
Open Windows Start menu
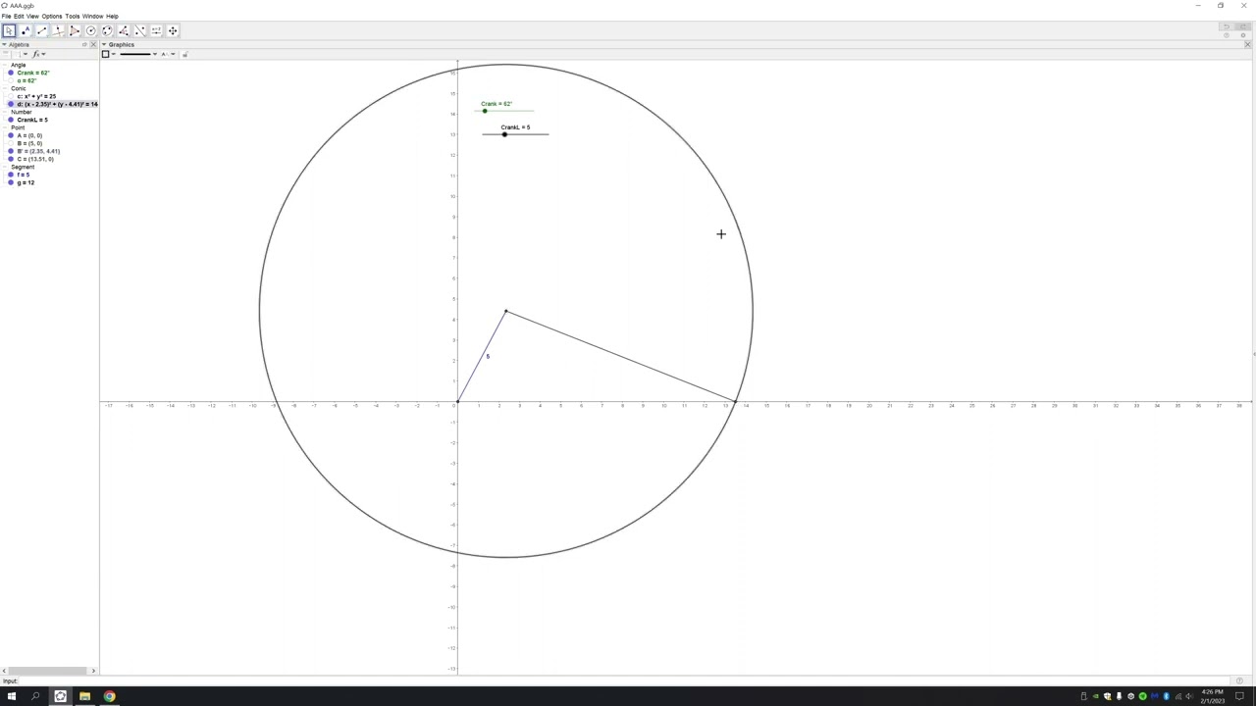tap(12, 696)
